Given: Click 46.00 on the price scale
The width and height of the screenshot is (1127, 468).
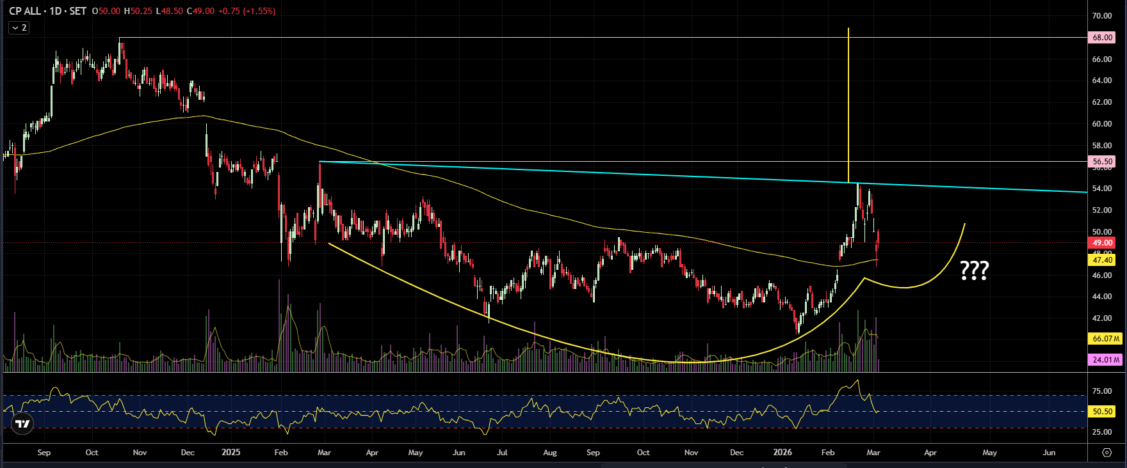Looking at the screenshot, I should 1102,276.
